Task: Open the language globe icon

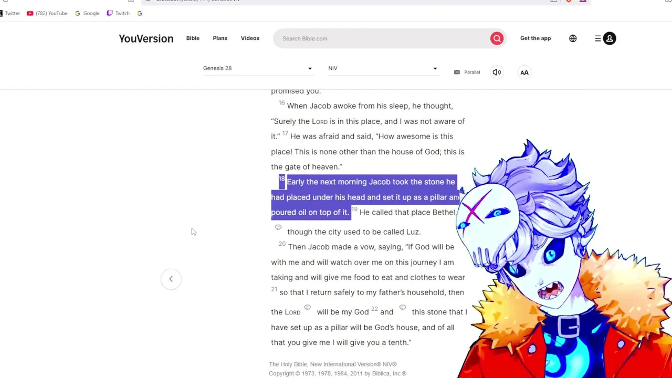Action: [x=573, y=38]
